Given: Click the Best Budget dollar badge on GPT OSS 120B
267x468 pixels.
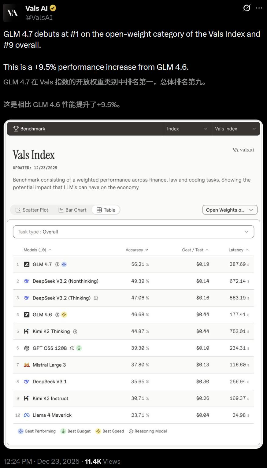Looking at the screenshot, I should 79,348.
